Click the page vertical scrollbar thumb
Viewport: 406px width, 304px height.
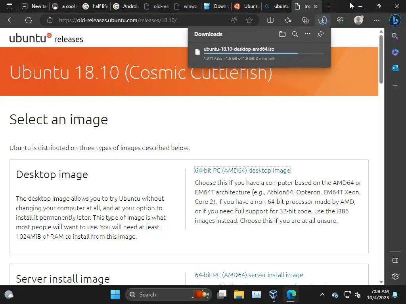coord(381,59)
